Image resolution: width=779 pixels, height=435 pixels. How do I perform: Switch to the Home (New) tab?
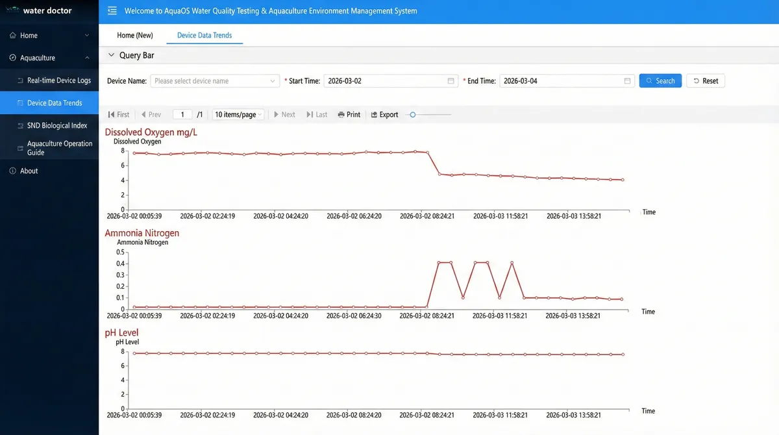tap(135, 35)
